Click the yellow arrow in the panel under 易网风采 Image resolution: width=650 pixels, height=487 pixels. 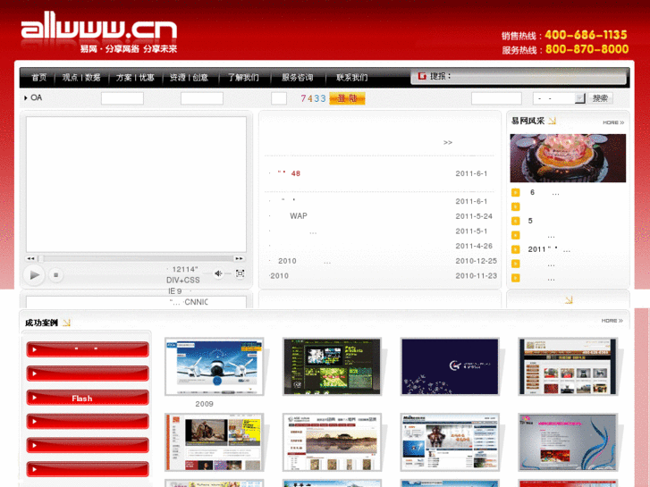pyautogui.click(x=569, y=299)
